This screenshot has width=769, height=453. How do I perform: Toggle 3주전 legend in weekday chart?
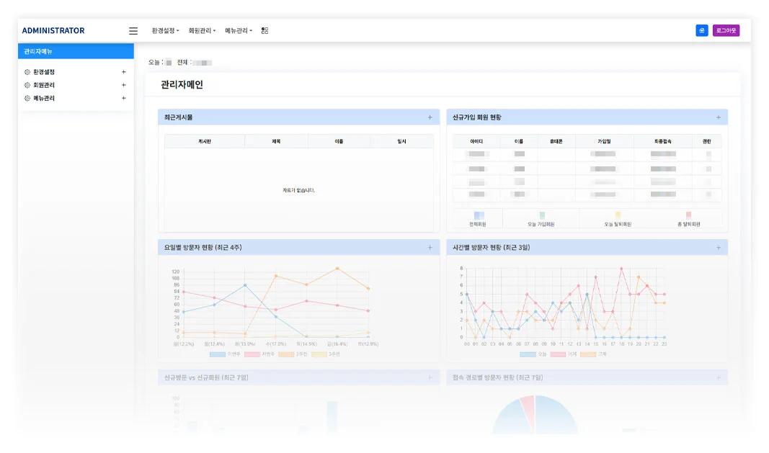pyautogui.click(x=326, y=354)
